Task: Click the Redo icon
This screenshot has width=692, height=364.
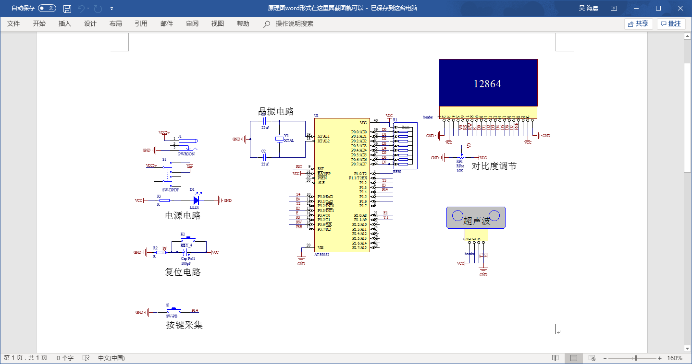Action: [98, 8]
